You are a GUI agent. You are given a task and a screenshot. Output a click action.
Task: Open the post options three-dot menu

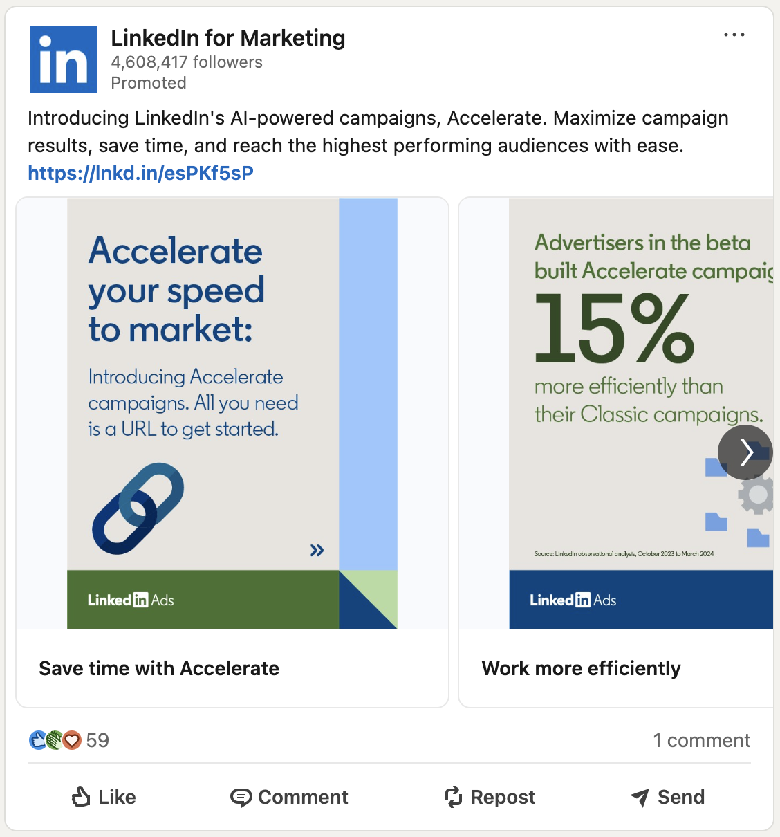pyautogui.click(x=734, y=35)
